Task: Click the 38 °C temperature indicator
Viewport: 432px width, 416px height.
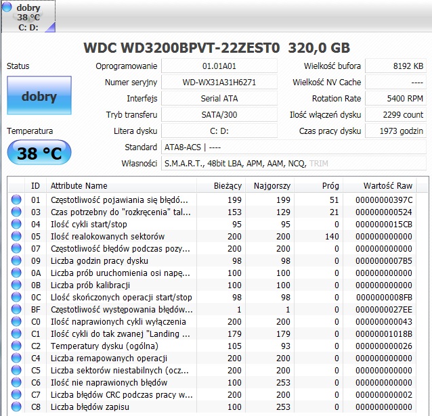Action: (39, 152)
